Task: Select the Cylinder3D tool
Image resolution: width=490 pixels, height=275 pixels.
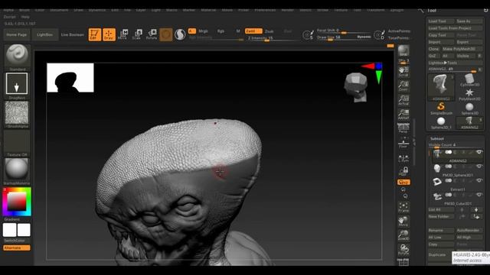Action: tap(469, 80)
